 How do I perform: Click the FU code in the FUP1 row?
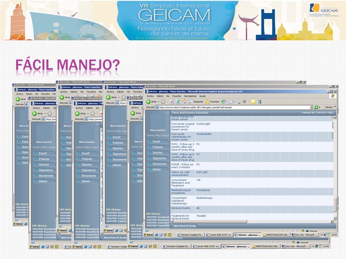(x=198, y=144)
